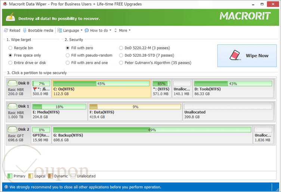Click the Wipe Now button
Screen dimensions: 281x192
pos(247,56)
